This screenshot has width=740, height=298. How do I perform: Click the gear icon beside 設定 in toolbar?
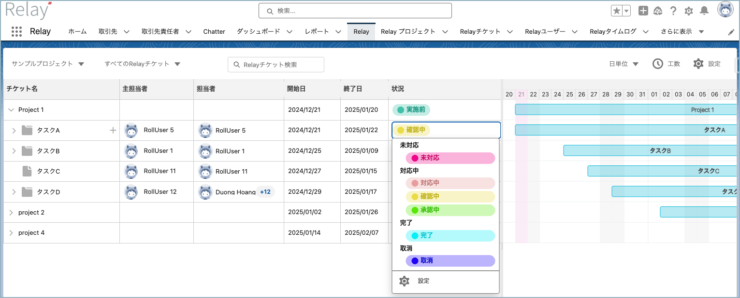tap(698, 64)
